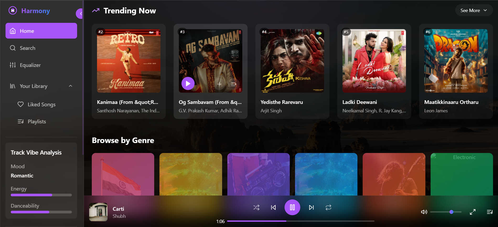Toggle shuffle in the player bar
Viewport: 498px width, 227px height.
point(256,208)
